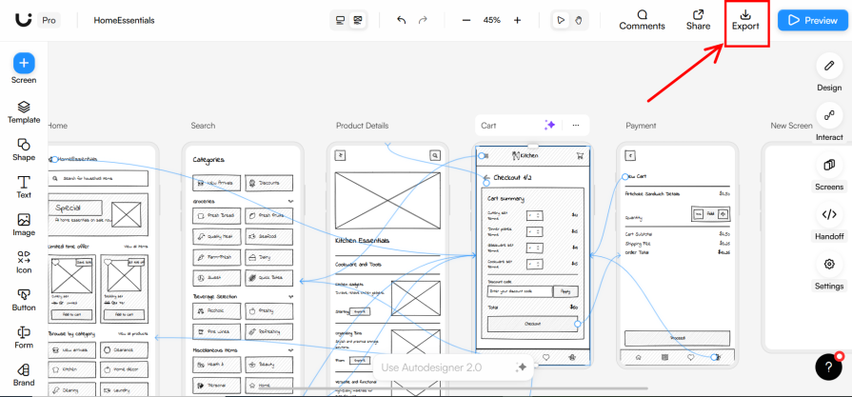Add a new Screen from the sidebar
This screenshot has width=852, height=397.
[x=24, y=64]
